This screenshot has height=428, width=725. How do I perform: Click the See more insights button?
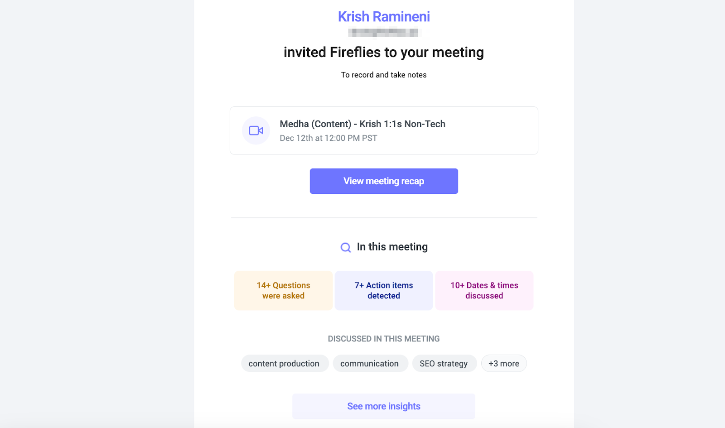[384, 406]
